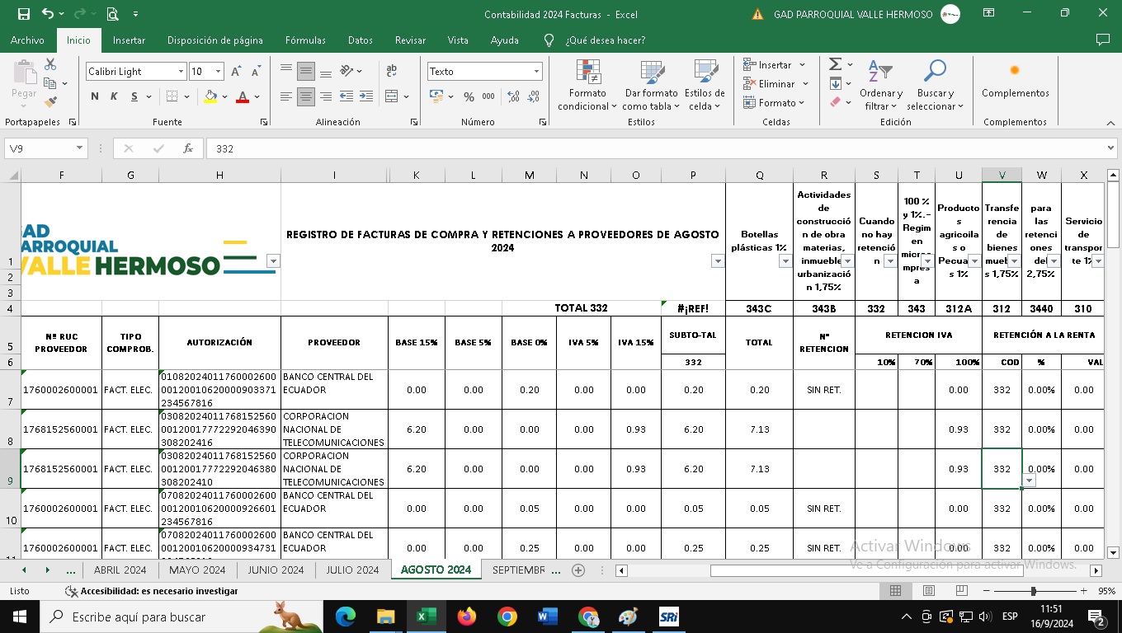
Task: Open Dar formato como tabla
Action: 651,73
